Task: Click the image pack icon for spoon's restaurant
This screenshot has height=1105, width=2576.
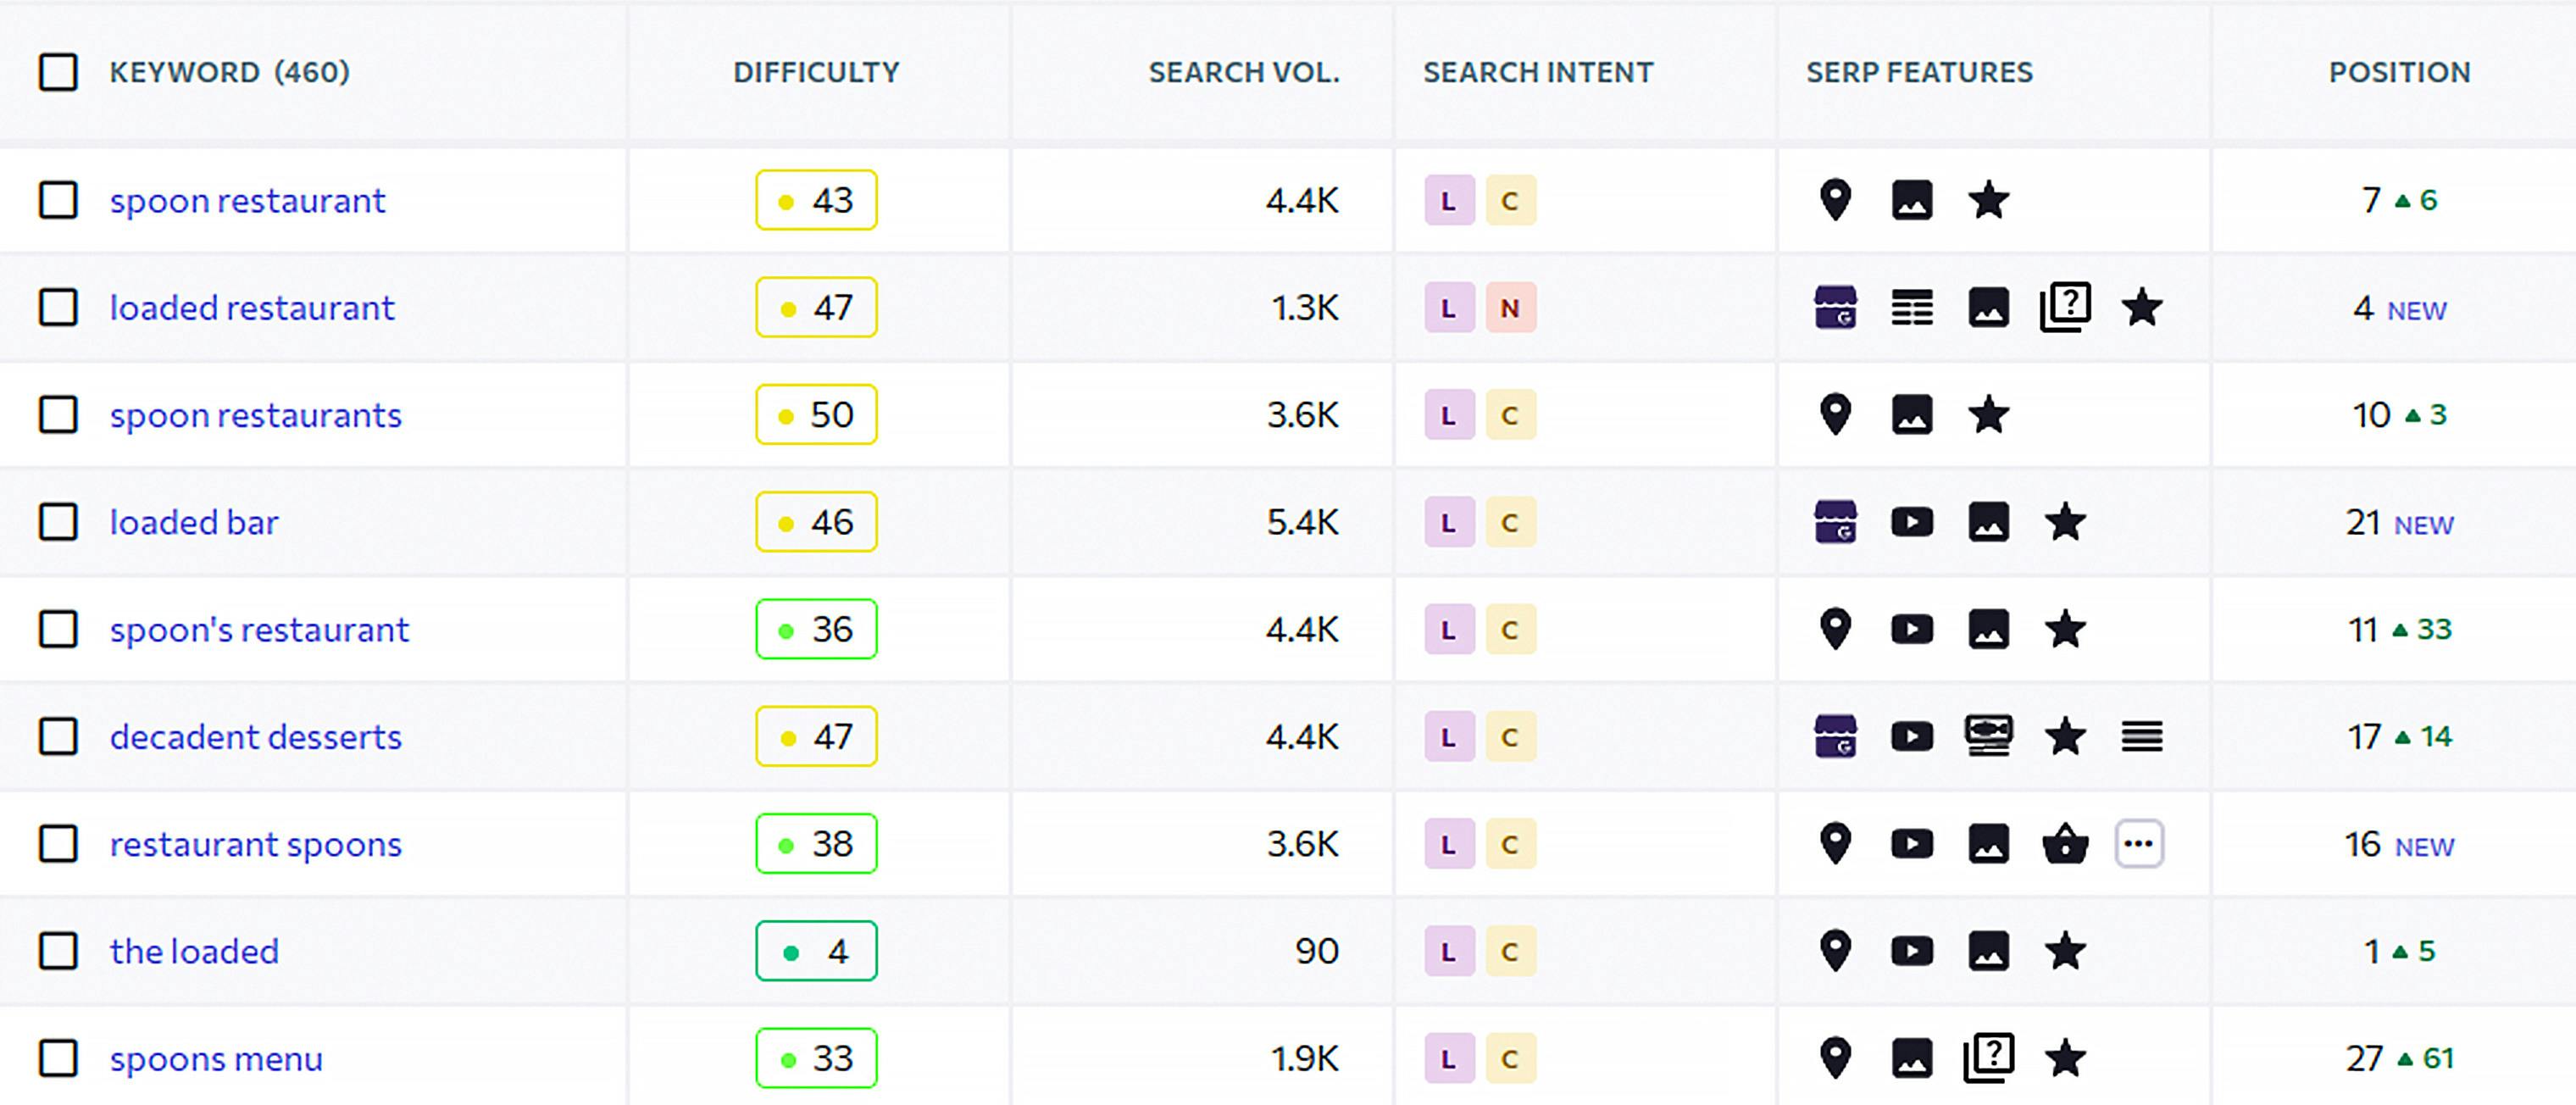Action: pyautogui.click(x=1990, y=629)
